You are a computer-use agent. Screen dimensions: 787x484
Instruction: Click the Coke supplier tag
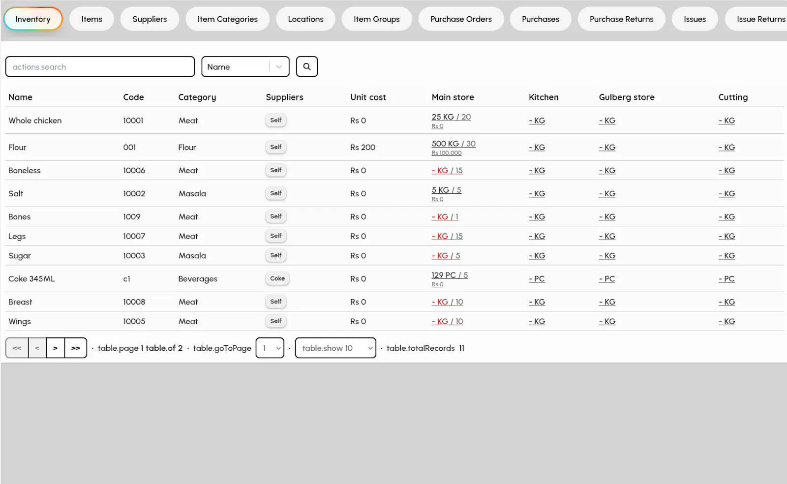pos(277,278)
